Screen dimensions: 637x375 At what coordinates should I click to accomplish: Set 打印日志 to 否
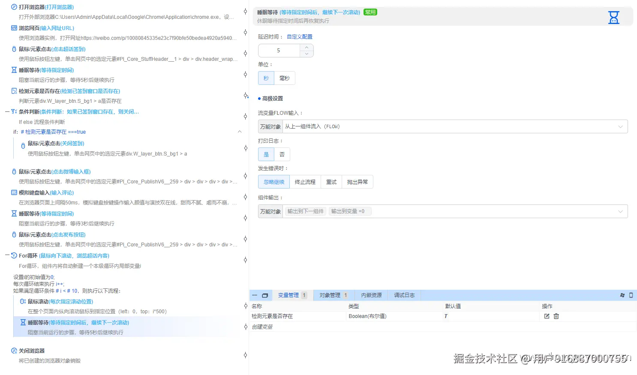tap(282, 154)
